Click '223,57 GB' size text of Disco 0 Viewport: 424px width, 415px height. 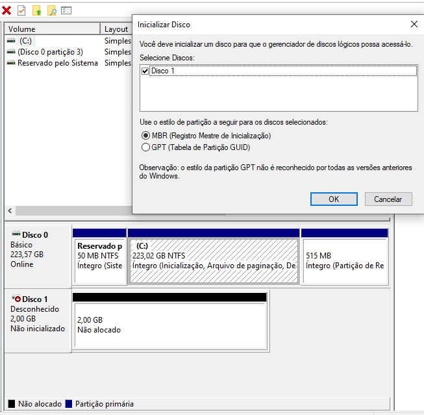[x=27, y=255]
